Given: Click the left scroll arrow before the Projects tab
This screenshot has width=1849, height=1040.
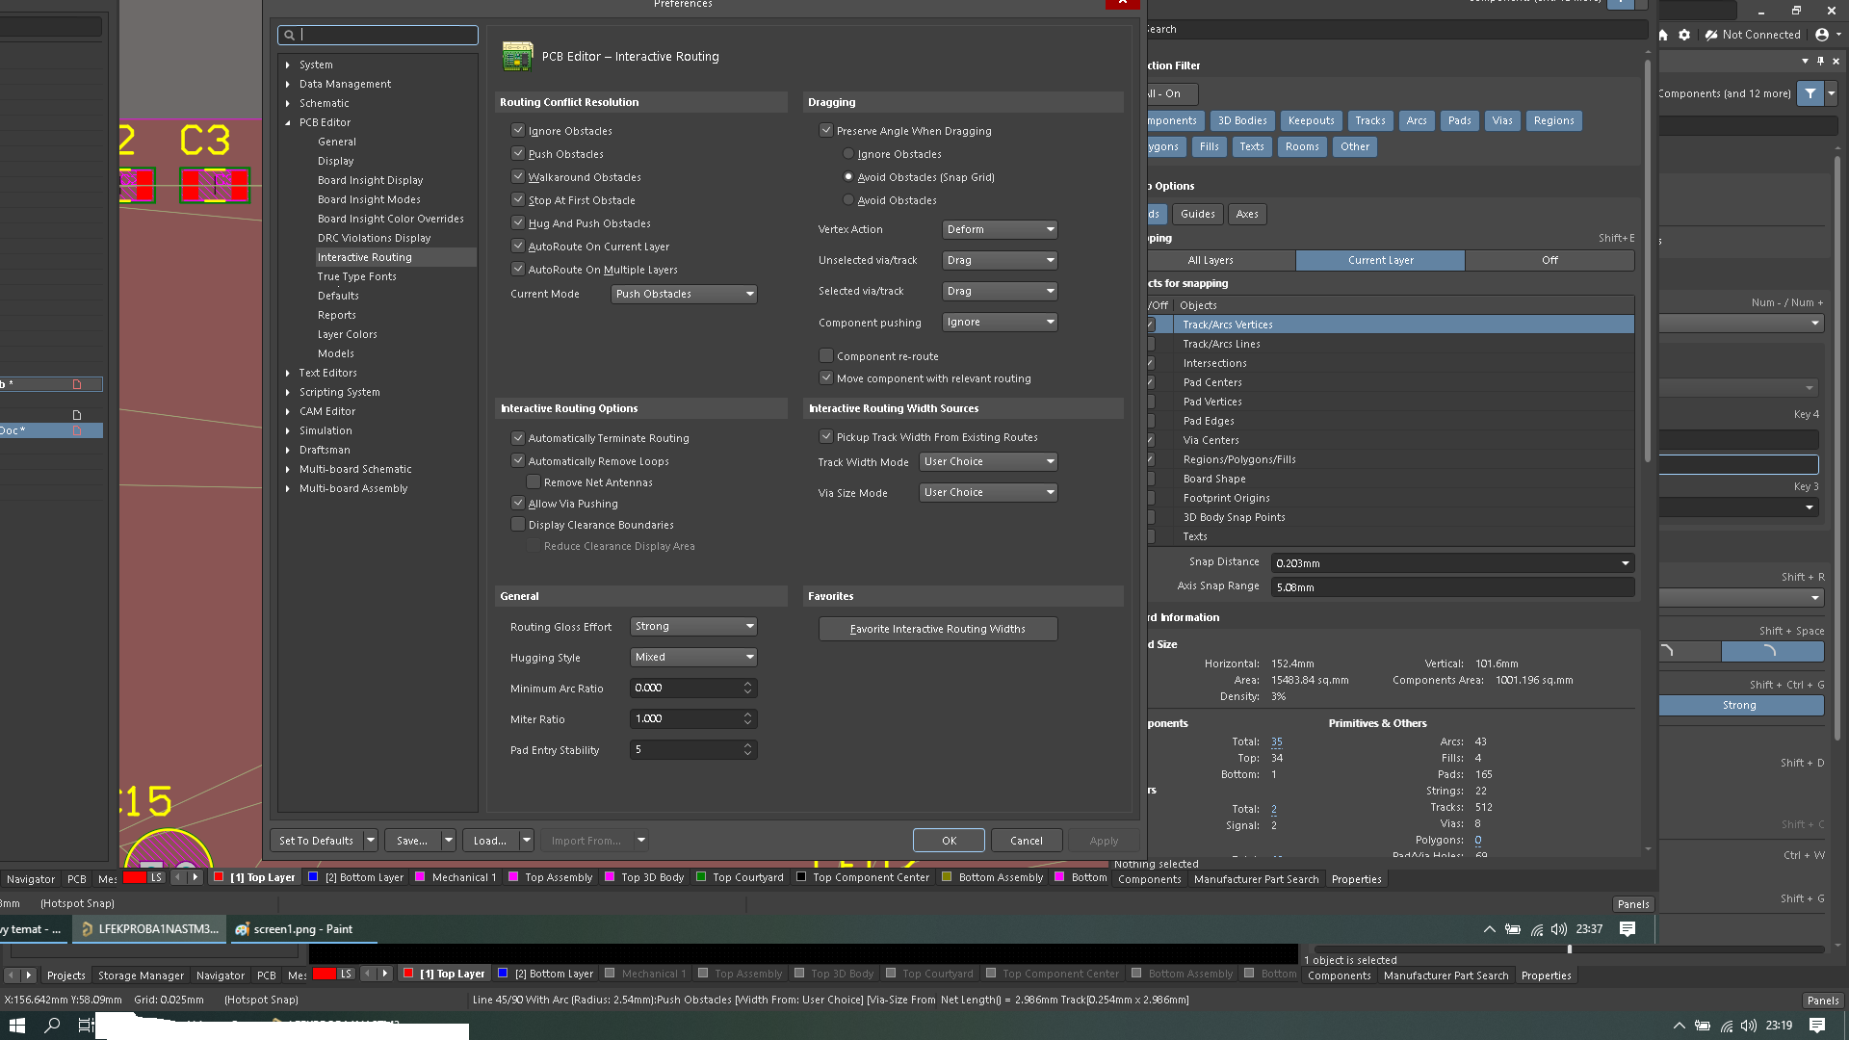Looking at the screenshot, I should coord(12,975).
